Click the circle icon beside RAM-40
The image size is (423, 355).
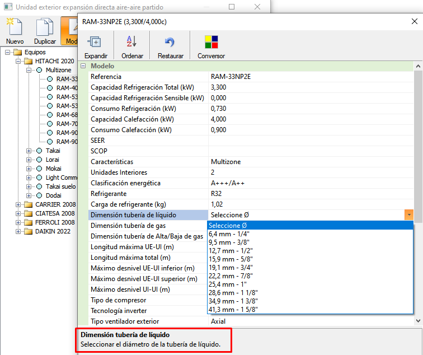point(50,88)
